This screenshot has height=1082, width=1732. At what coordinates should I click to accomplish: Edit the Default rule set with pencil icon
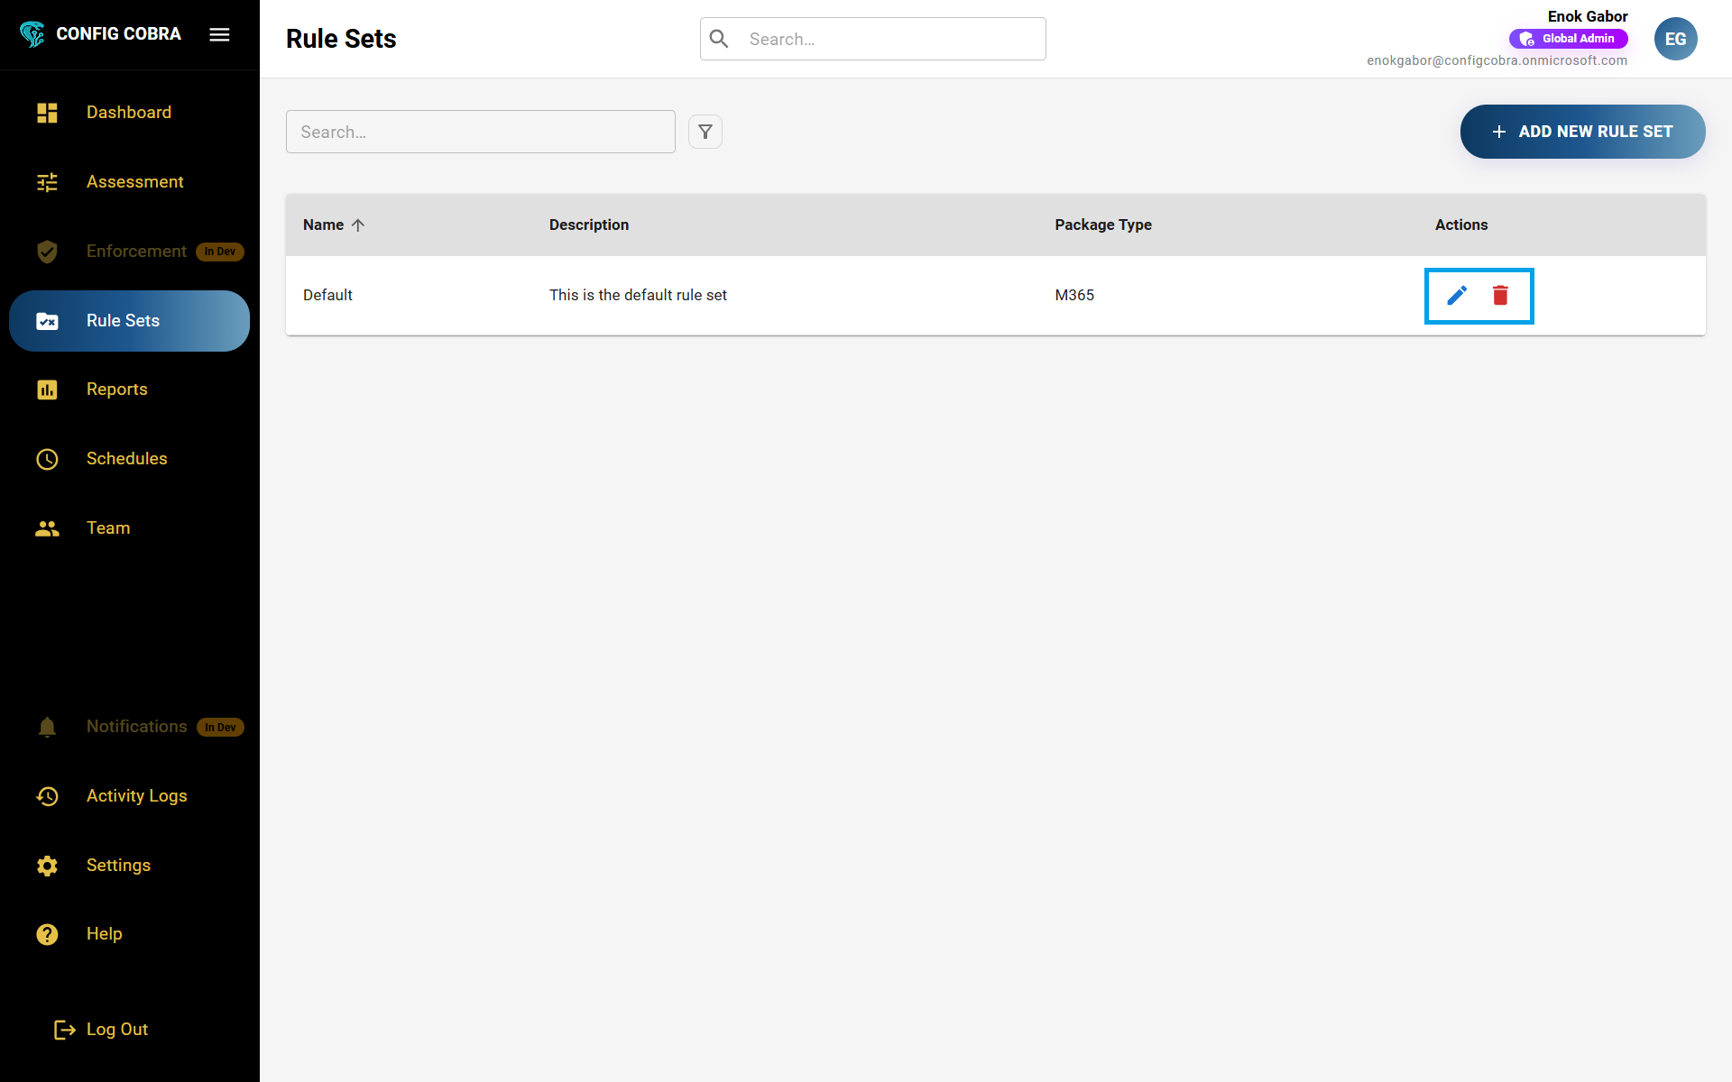1457,296
